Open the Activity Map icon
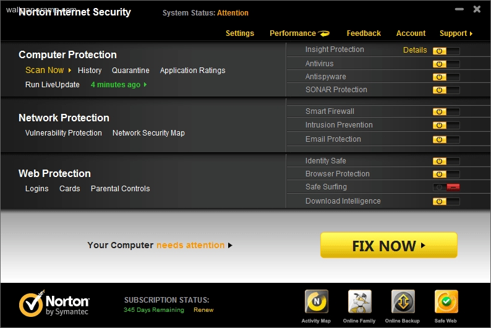Viewport: 491px width, 328px height. 316,301
